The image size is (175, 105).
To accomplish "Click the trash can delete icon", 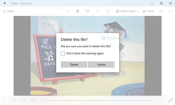I will click(x=78, y=11).
